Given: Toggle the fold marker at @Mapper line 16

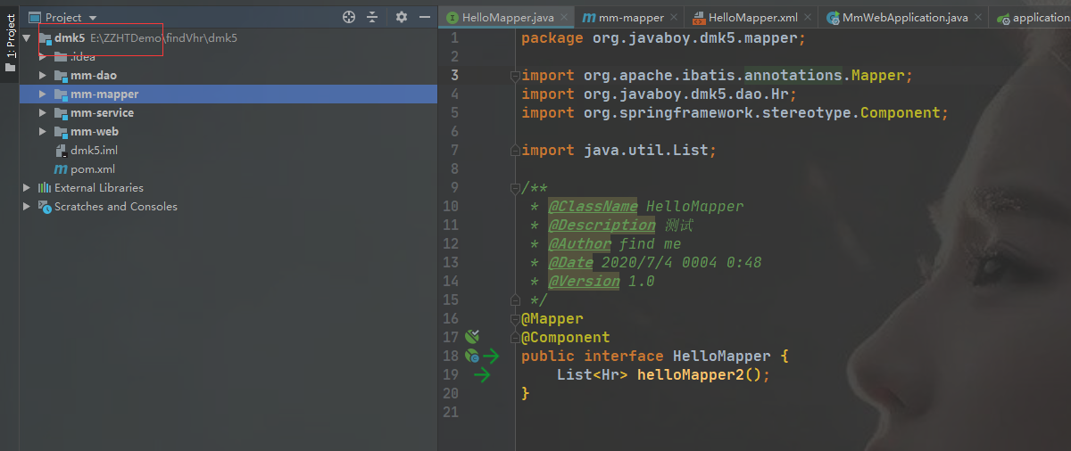Looking at the screenshot, I should point(514,319).
